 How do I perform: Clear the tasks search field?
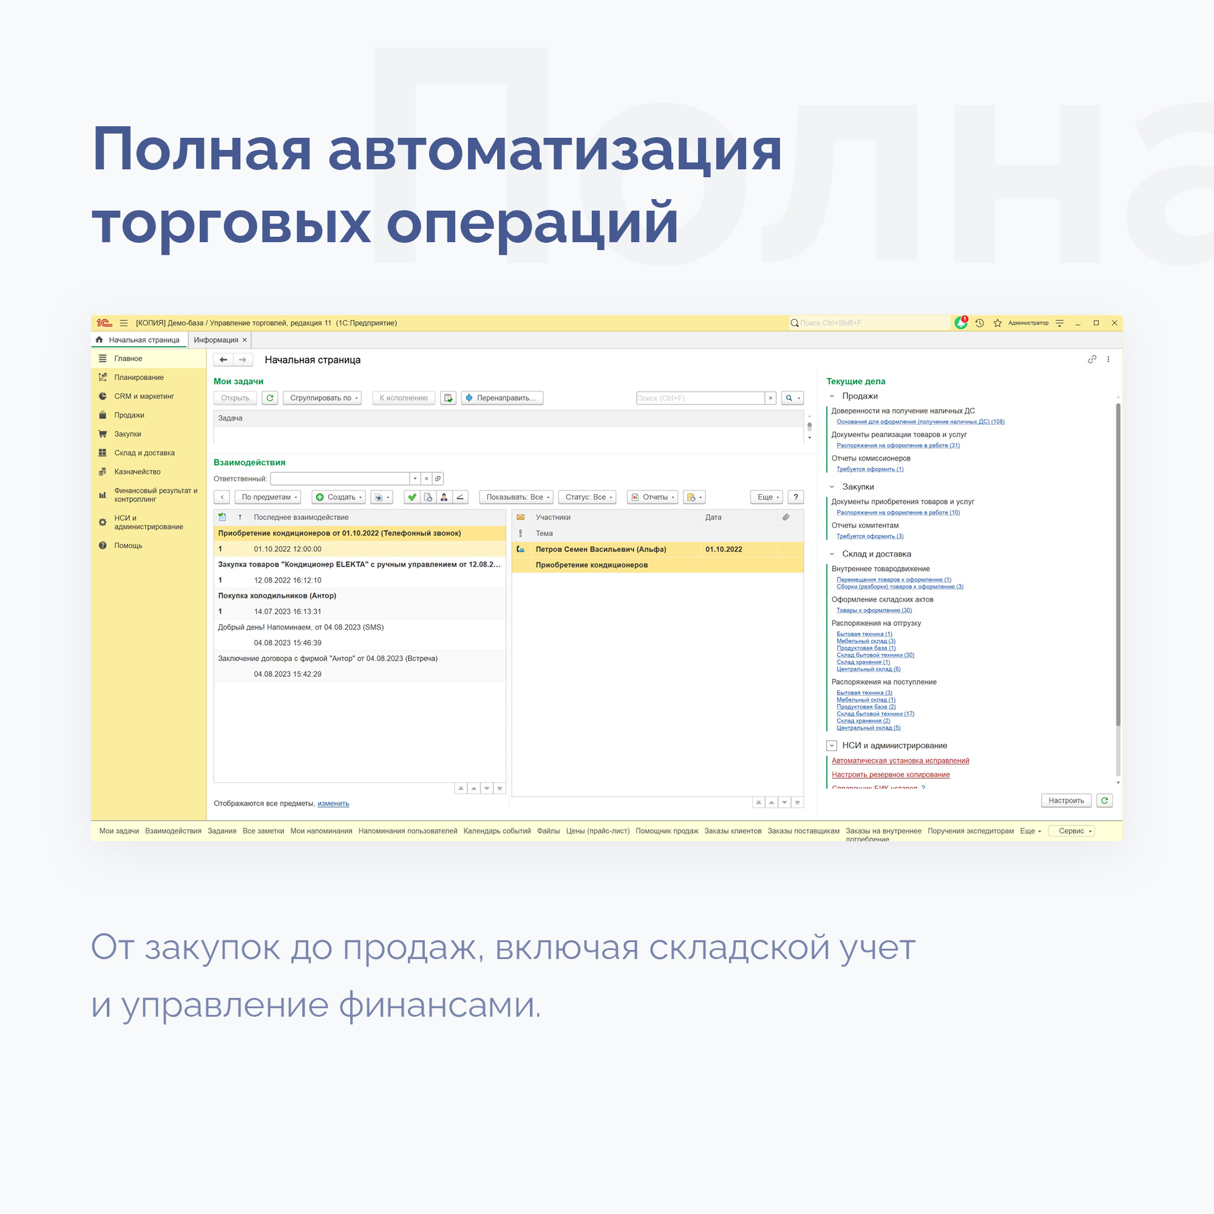click(770, 398)
